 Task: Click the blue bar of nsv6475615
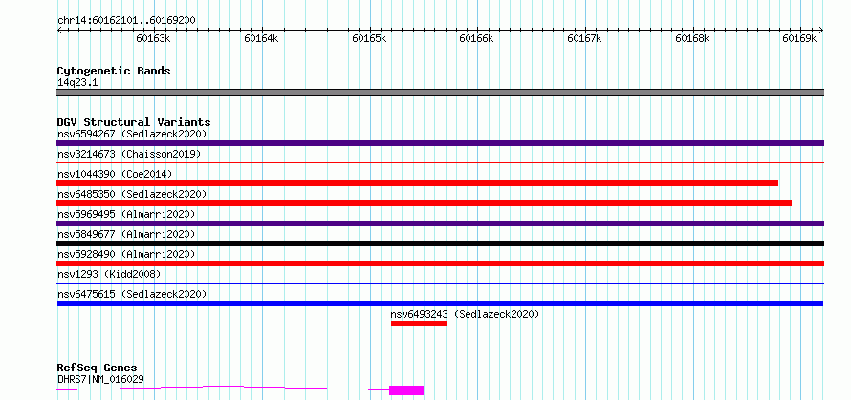point(440,304)
